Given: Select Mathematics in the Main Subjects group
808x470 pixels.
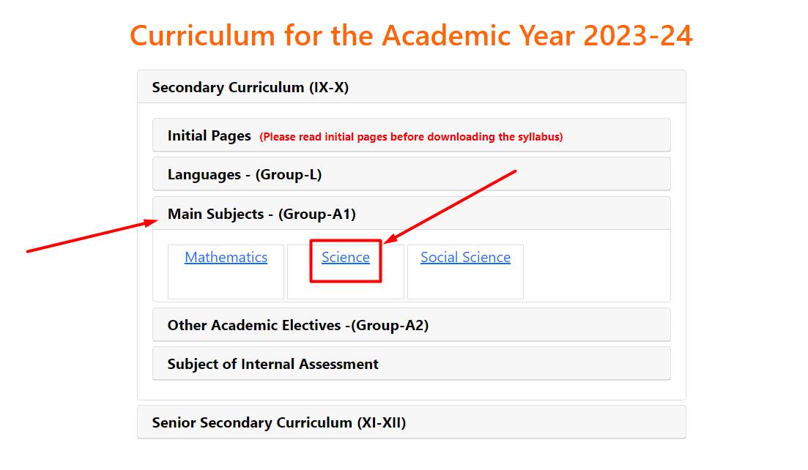Looking at the screenshot, I should point(226,257).
